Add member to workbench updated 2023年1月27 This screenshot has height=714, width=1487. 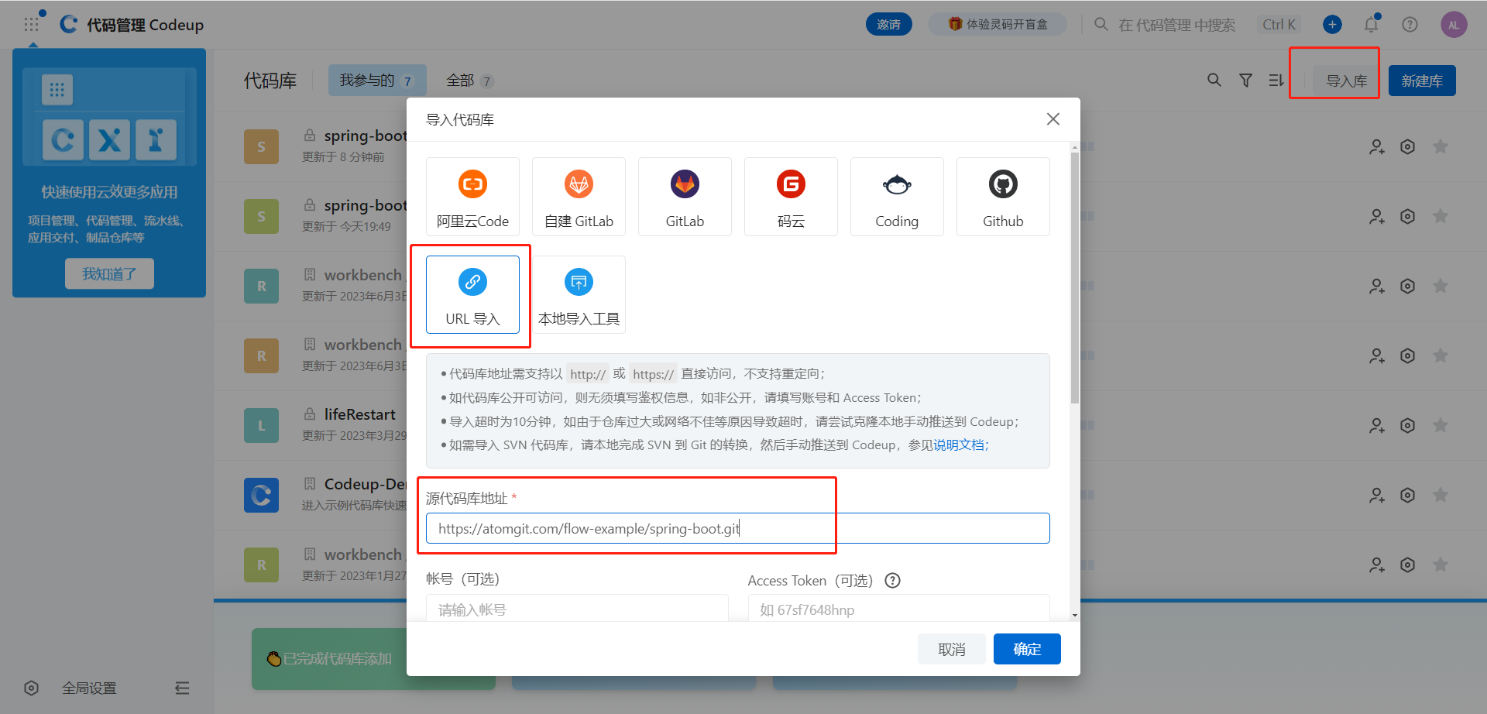pyautogui.click(x=1376, y=565)
